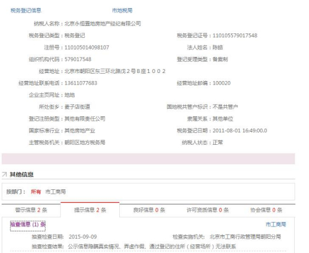309x253 pixels.
Task: Open the 良好信息 0 条 tab
Action: [149, 210]
